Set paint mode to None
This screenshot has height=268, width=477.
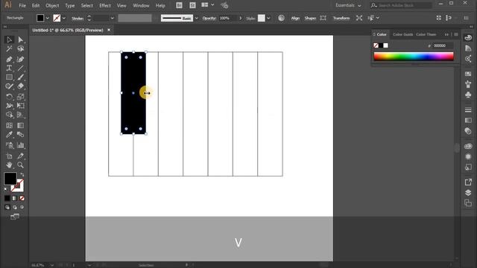pos(22,199)
